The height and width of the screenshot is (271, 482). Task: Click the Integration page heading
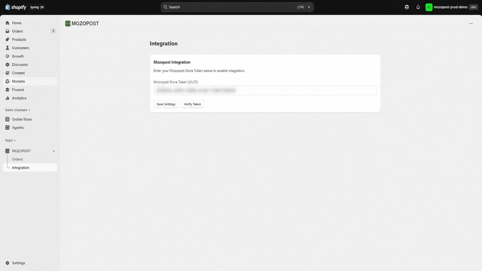pyautogui.click(x=164, y=44)
